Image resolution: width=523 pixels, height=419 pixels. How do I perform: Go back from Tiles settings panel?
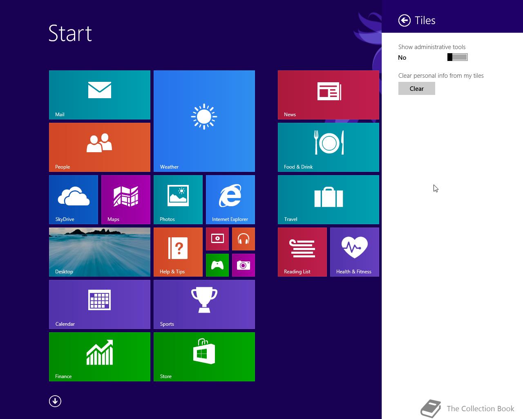[405, 20]
